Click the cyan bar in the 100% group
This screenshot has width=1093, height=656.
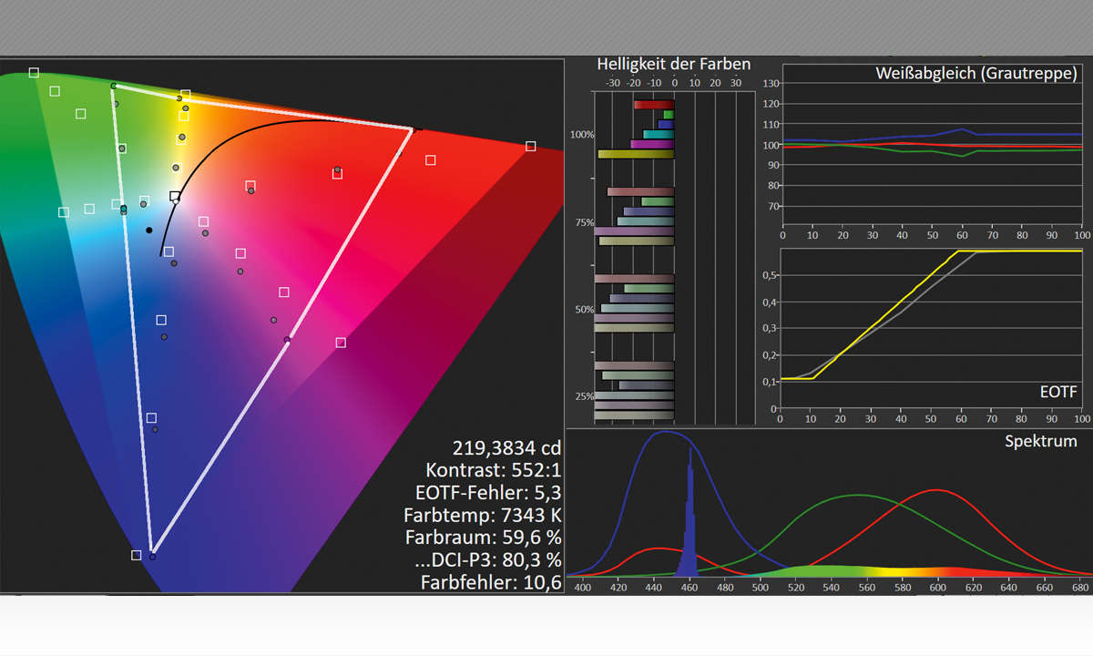(659, 134)
